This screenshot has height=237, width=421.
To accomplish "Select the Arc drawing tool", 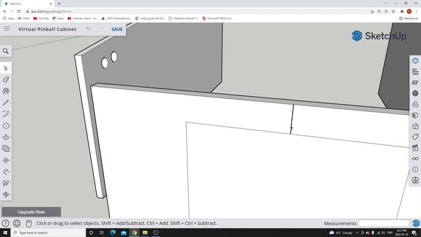I will (x=6, y=114).
